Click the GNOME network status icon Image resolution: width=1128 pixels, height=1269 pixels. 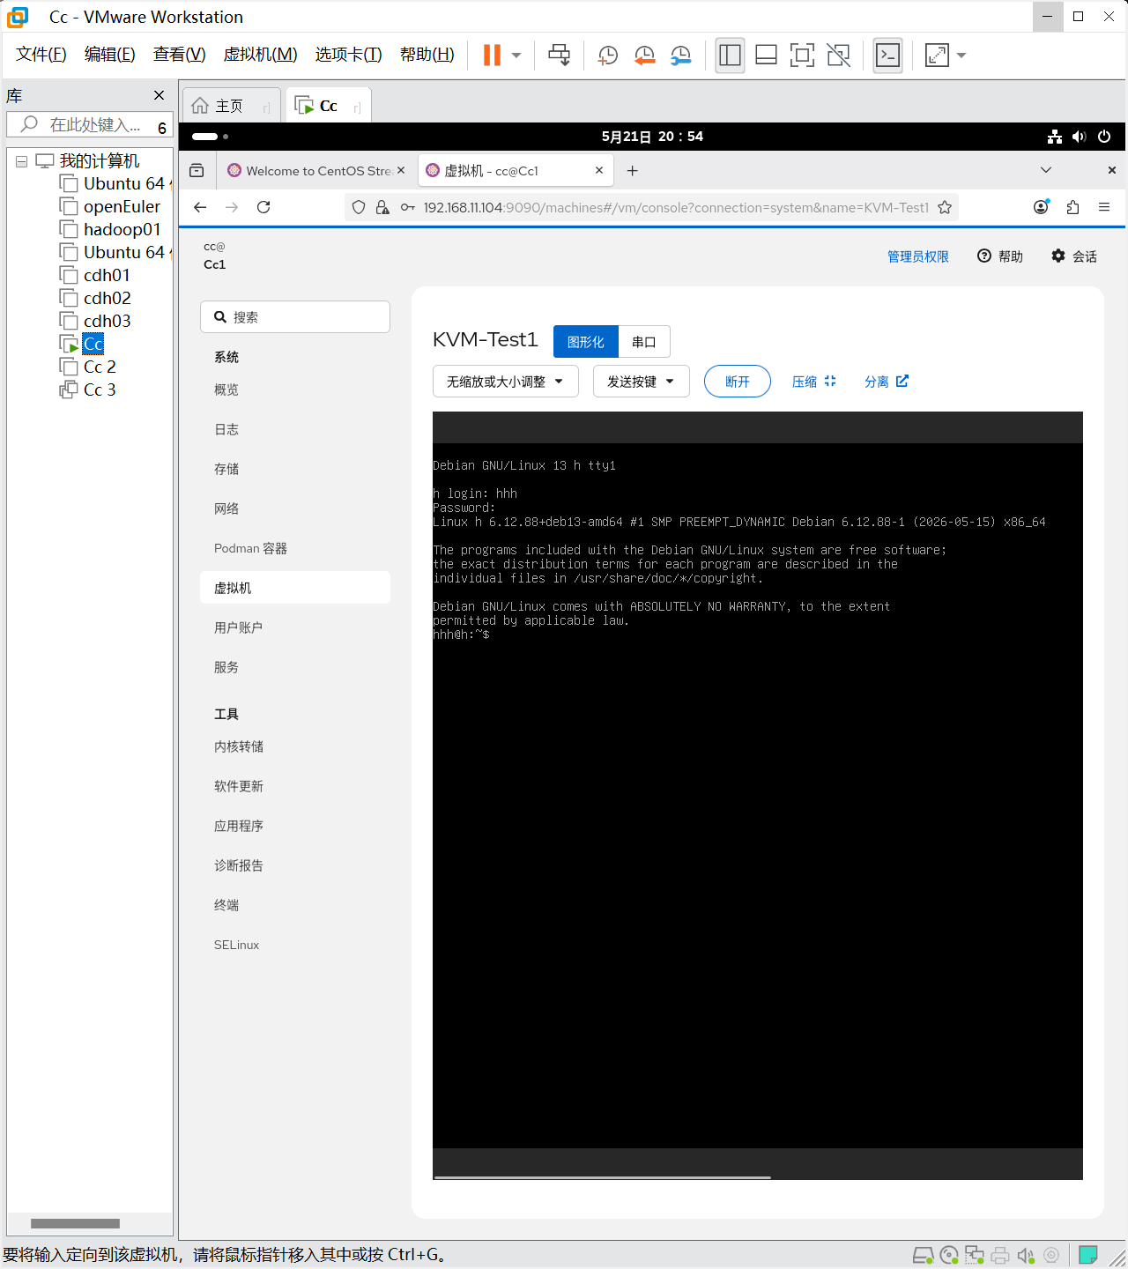coord(1054,137)
